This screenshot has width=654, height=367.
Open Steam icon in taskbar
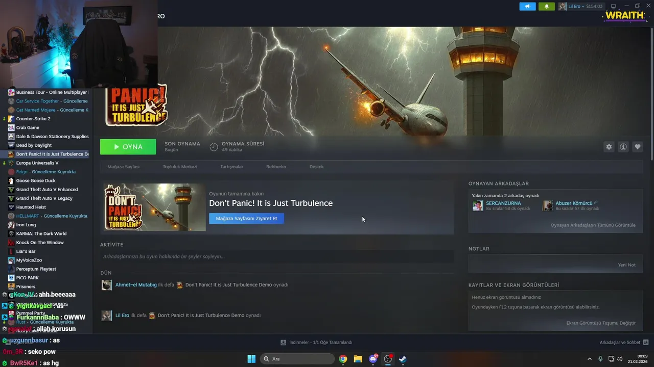point(403,359)
